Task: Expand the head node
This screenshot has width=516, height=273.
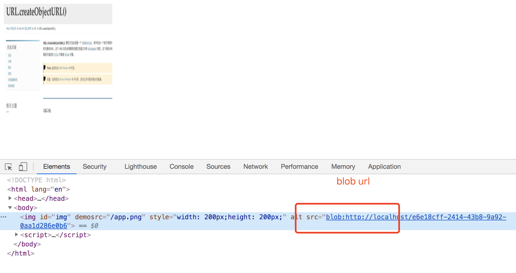Action: point(10,198)
